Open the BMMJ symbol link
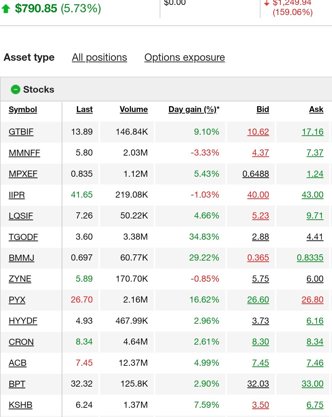 22,258
